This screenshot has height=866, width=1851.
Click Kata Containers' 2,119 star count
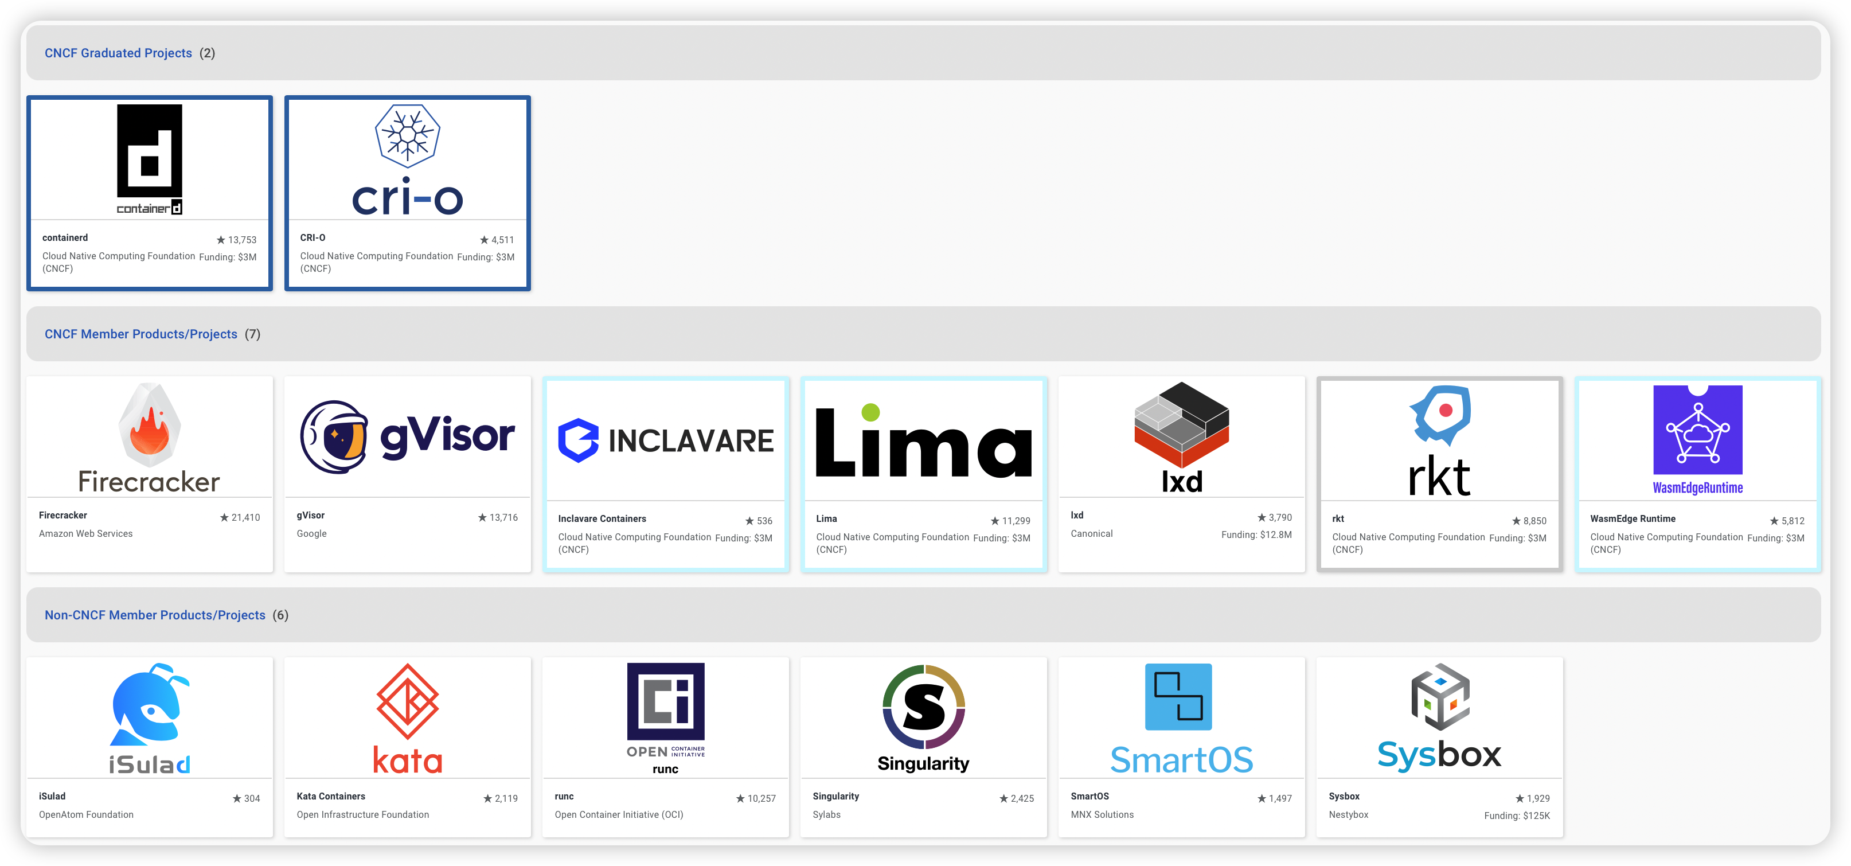501,798
